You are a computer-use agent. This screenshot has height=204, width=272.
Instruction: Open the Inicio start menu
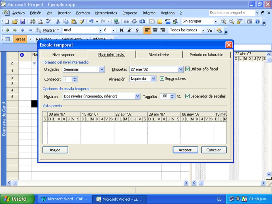coord(17,199)
